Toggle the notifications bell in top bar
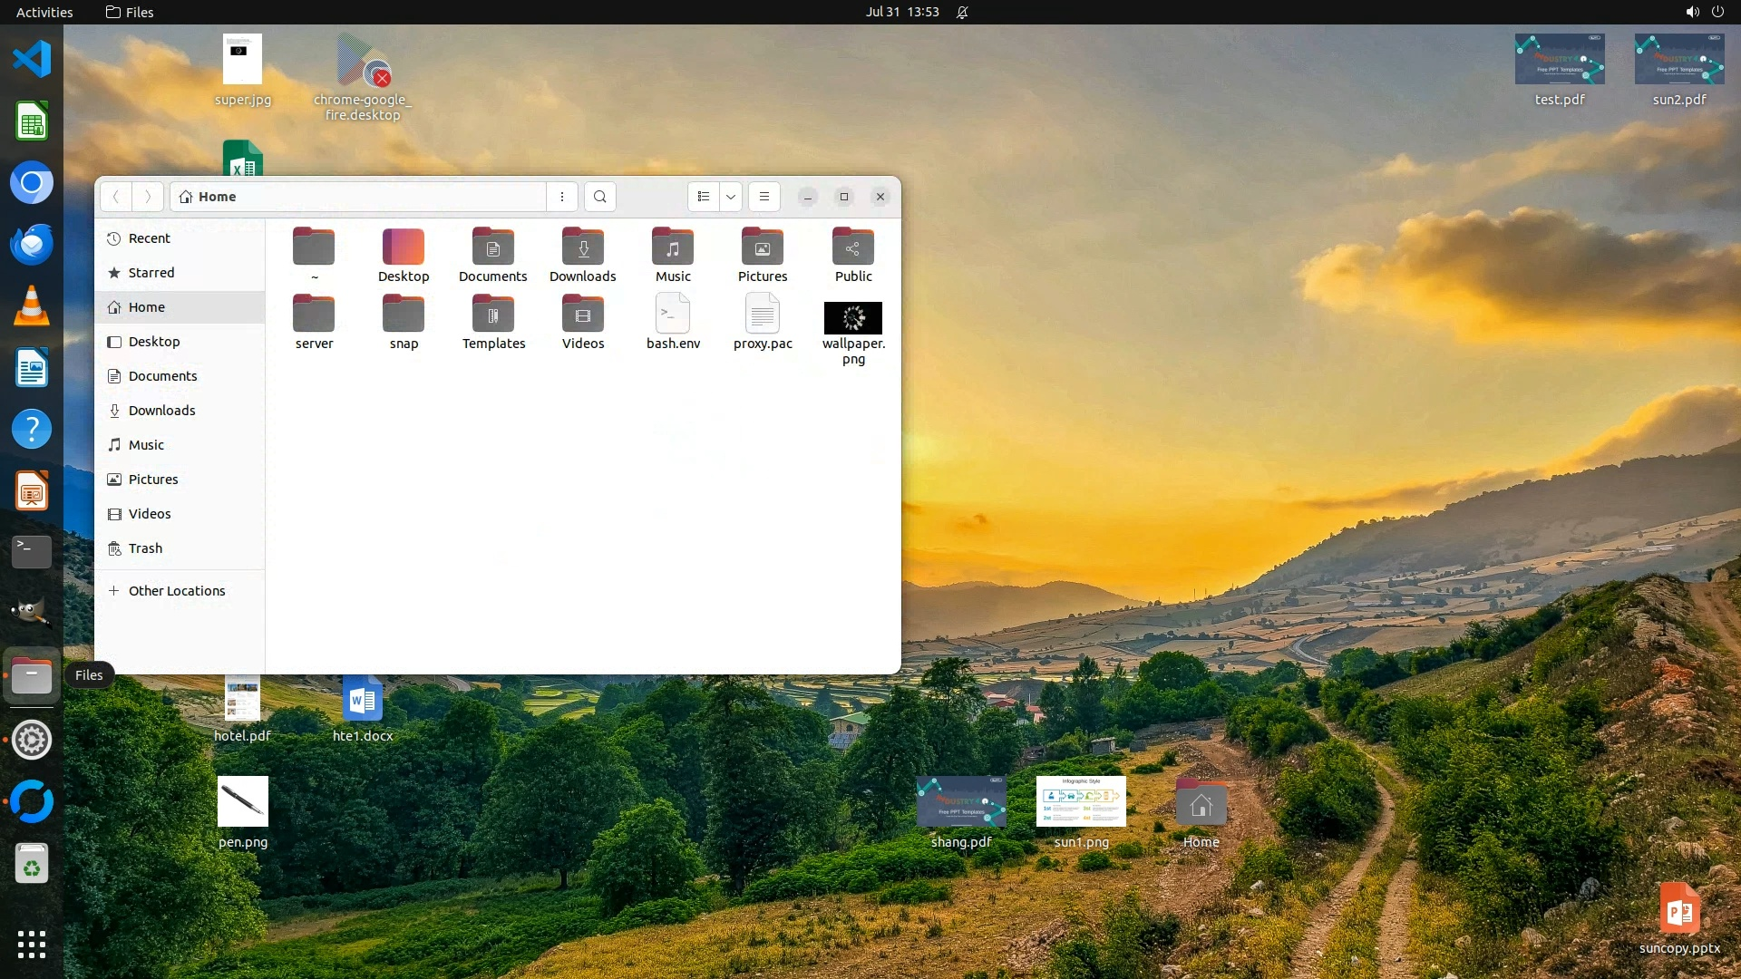Screen dimensions: 1741x979 [962, 12]
